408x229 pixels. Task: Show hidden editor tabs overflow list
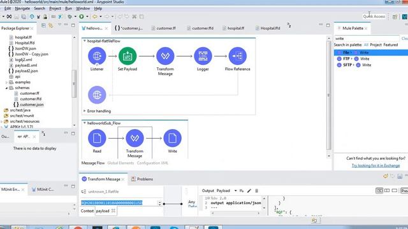289,25
